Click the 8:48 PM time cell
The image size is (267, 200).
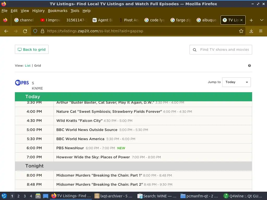[34, 185]
